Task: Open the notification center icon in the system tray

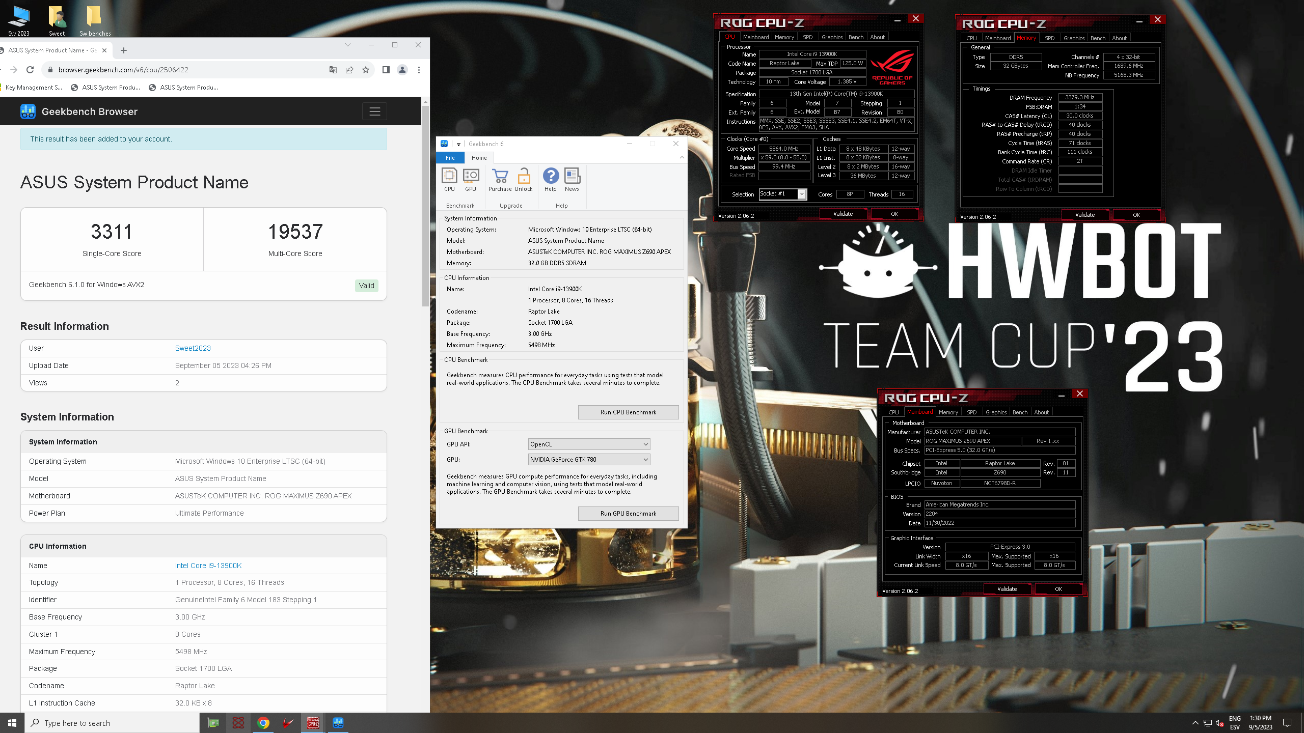Action: (x=1287, y=723)
